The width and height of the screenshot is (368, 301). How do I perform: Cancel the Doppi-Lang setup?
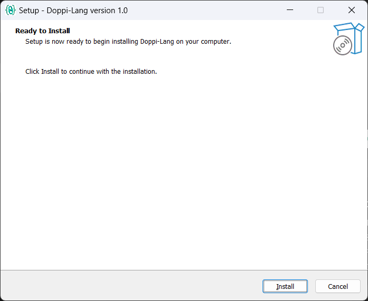pos(338,286)
